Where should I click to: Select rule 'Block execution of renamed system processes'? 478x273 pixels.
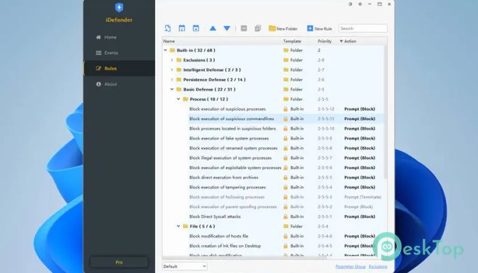234,148
